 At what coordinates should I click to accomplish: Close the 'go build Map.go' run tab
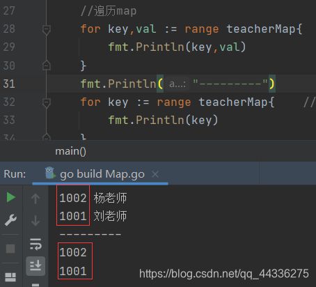click(x=155, y=174)
